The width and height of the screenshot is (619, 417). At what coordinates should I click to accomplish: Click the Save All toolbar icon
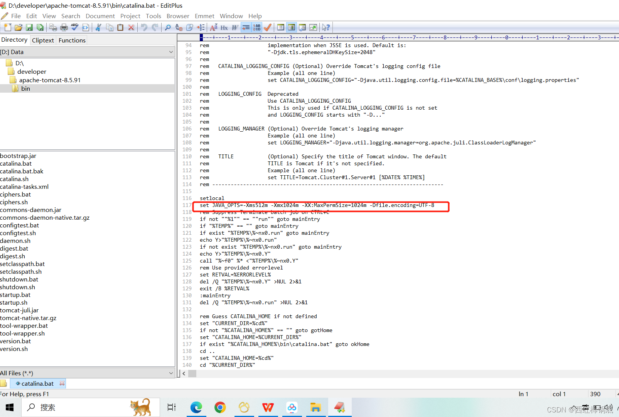(x=40, y=27)
